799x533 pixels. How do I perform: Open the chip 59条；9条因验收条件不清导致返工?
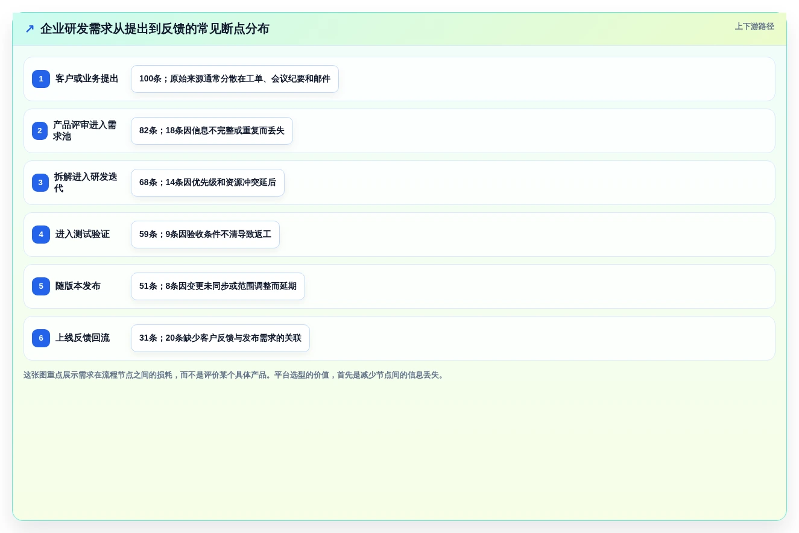(x=205, y=235)
